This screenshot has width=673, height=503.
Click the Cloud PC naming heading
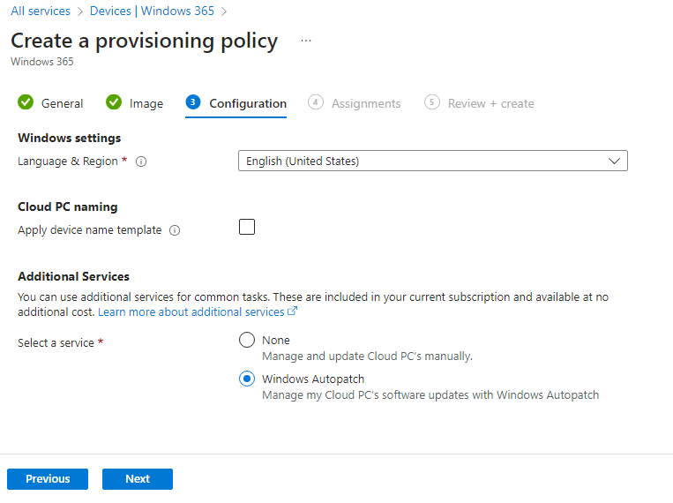coord(67,207)
